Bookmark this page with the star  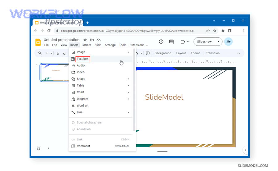click(x=215, y=31)
